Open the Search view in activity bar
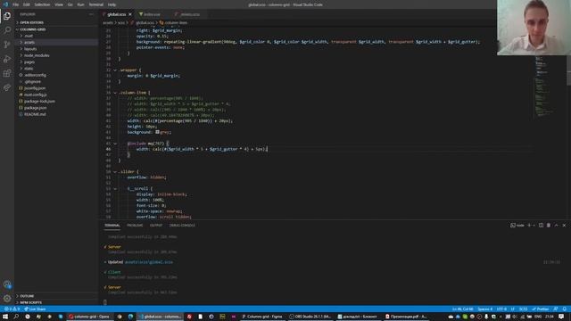Image resolution: width=571 pixels, height=321 pixels. pos(7,30)
